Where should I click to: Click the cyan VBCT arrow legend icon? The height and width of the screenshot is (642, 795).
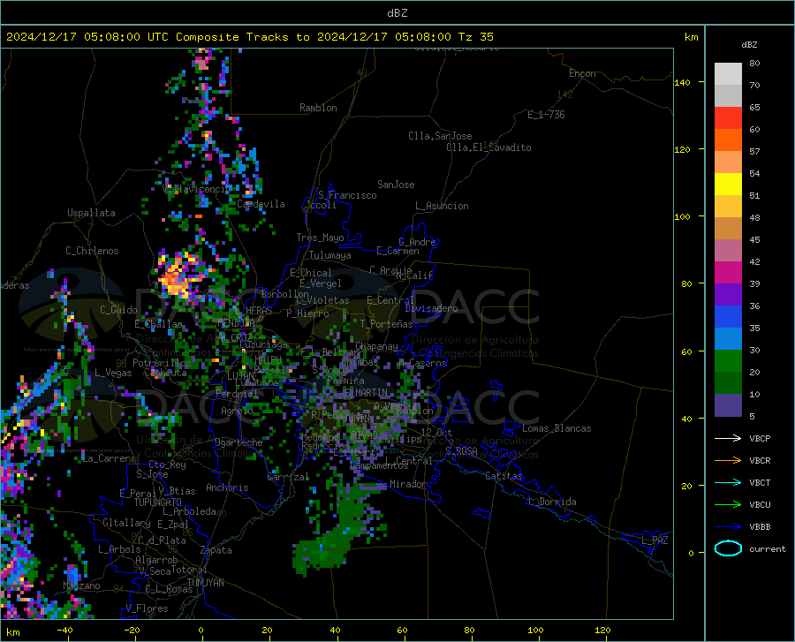click(x=728, y=482)
